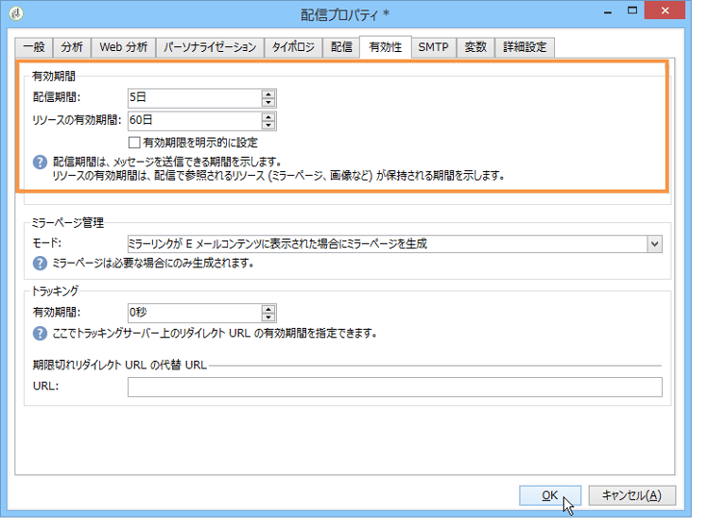Open the 変数 tab
The width and height of the screenshot is (709, 531).
click(x=476, y=47)
